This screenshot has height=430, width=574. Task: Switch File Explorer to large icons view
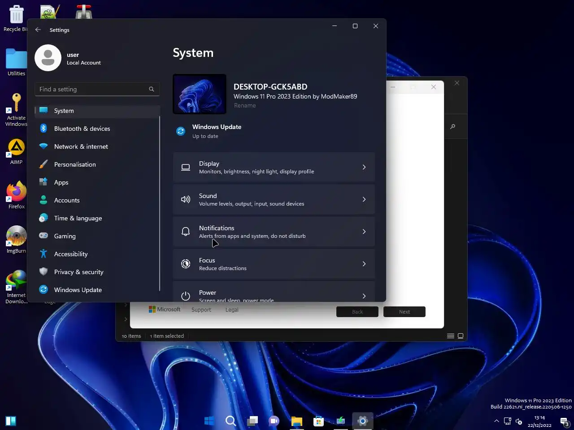coord(461,336)
